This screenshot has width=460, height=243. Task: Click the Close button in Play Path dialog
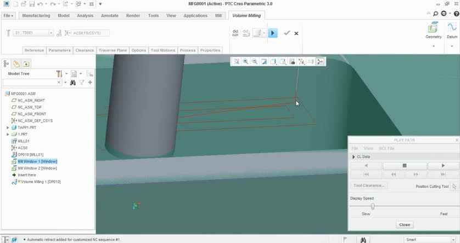tap(405, 225)
